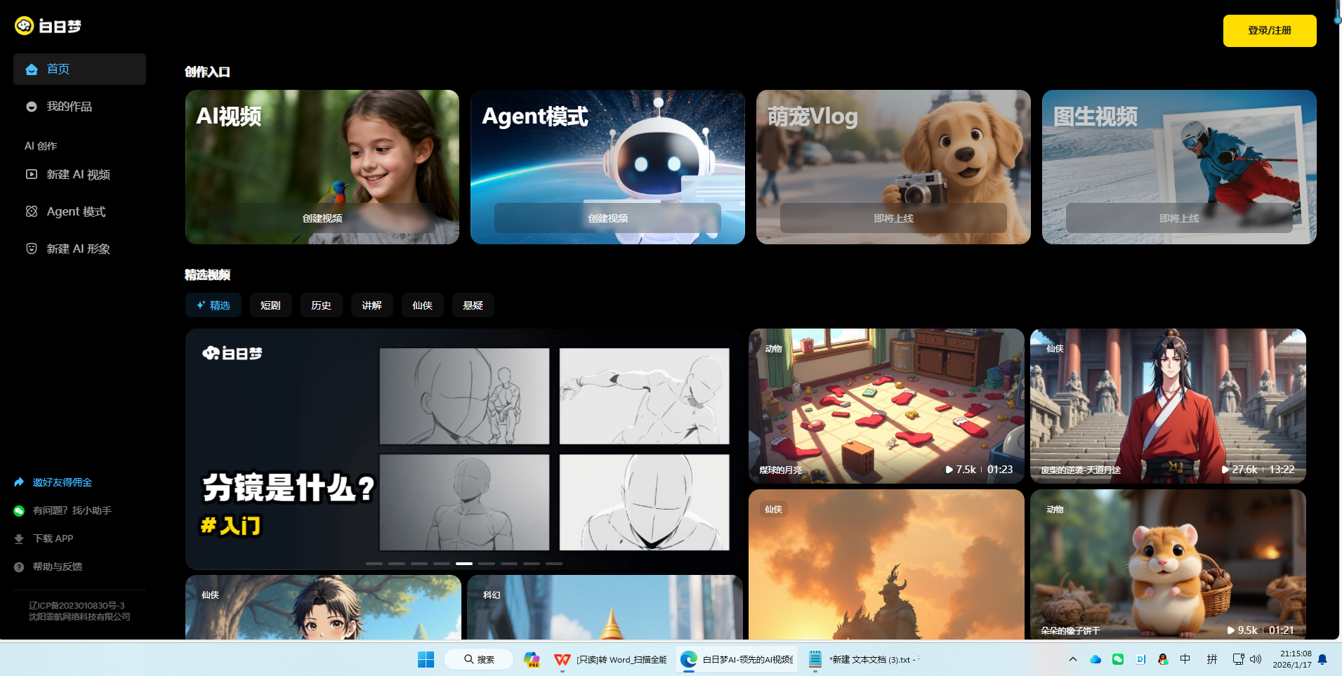Open 新建 AI 视频 from the sidebar
This screenshot has height=676, width=1342.
click(x=79, y=174)
